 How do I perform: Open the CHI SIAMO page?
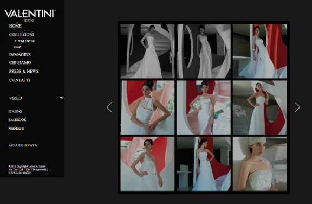(20, 63)
